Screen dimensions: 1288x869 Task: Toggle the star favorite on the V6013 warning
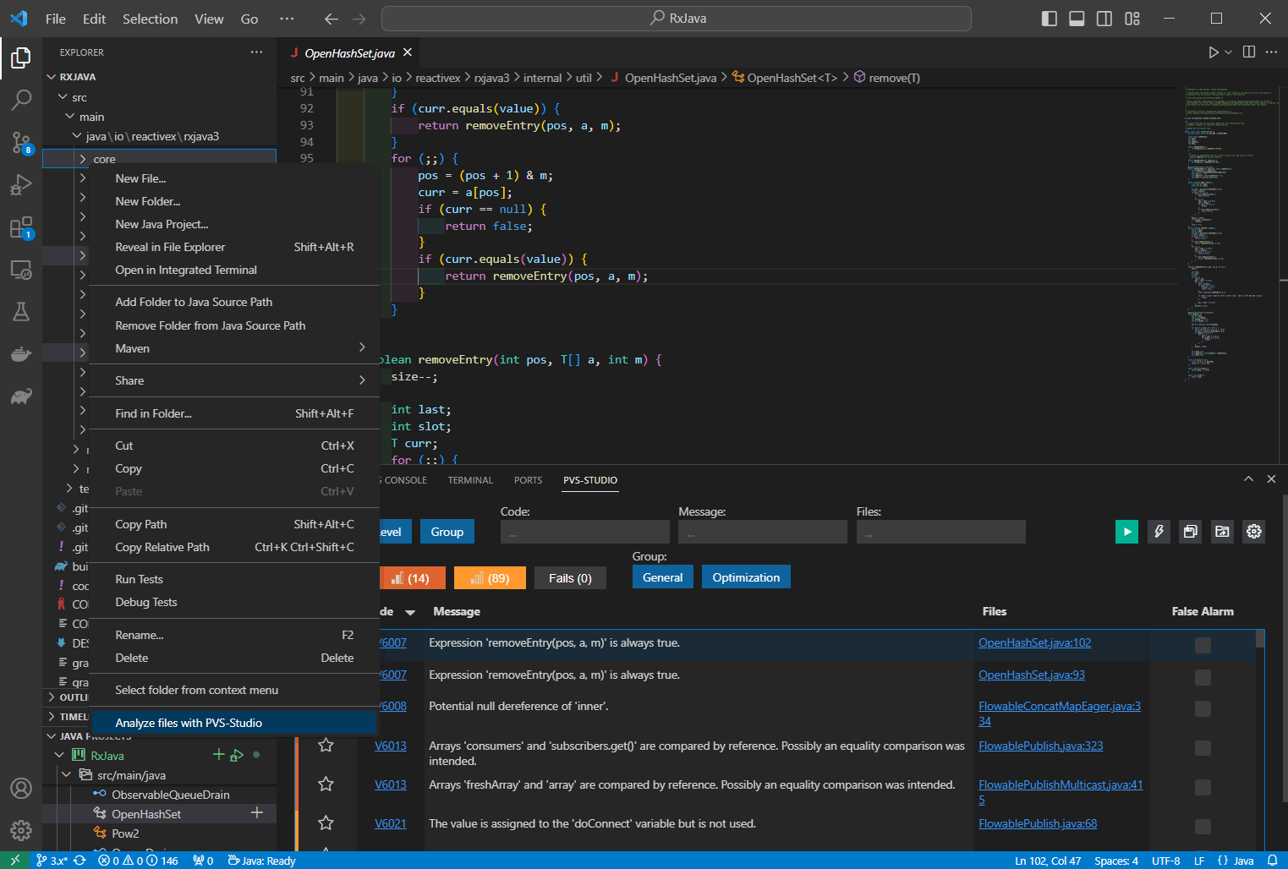coord(326,745)
